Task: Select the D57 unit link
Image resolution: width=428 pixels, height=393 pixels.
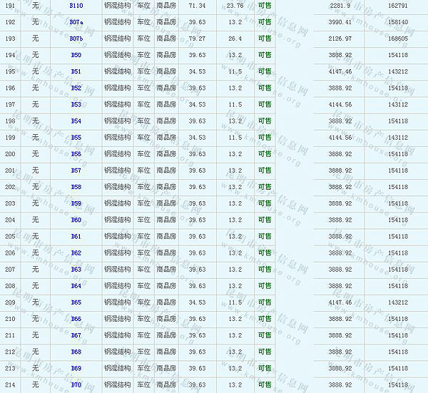Action: click(76, 170)
